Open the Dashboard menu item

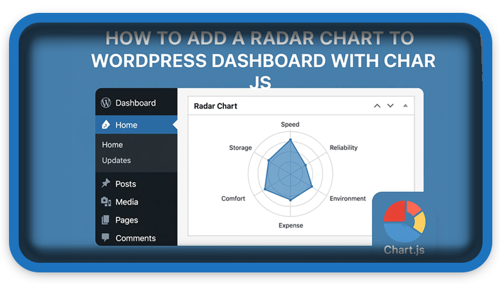[136, 103]
